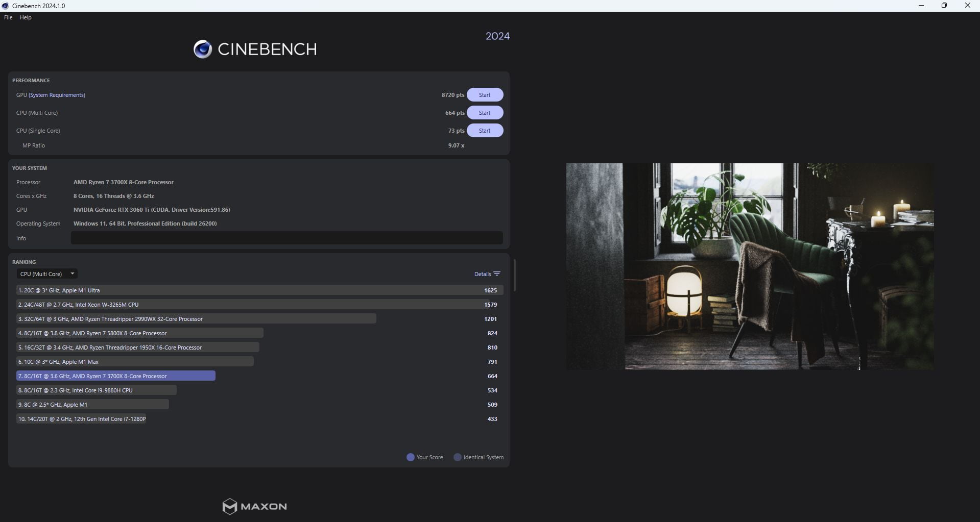This screenshot has width=980, height=522.
Task: Select the Ryzen 7 5800X ranking row
Action: (259, 333)
